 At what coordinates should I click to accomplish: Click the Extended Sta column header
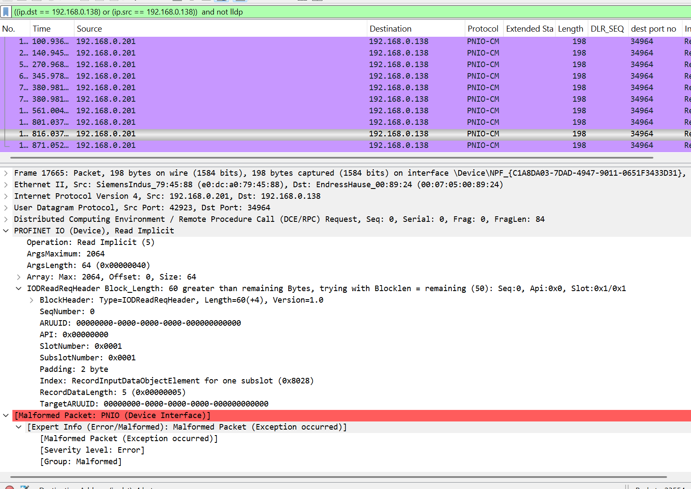pyautogui.click(x=529, y=29)
